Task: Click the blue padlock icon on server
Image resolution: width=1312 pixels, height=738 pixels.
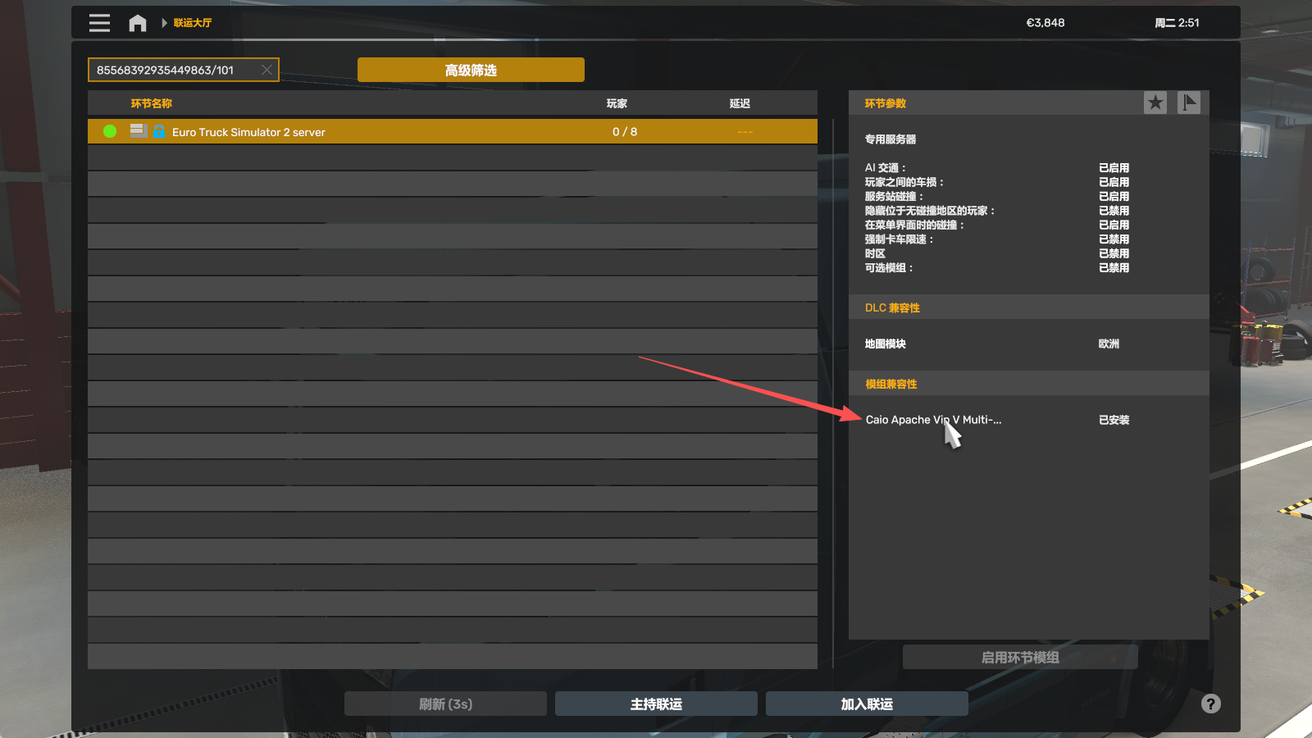Action: tap(159, 131)
